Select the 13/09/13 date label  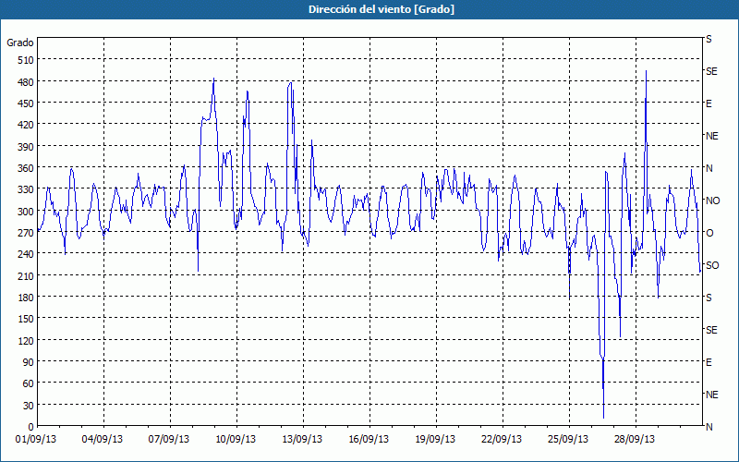pos(302,439)
